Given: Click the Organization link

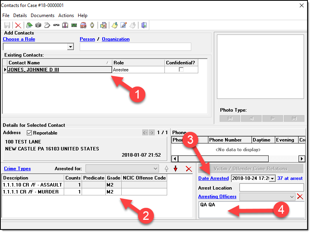Looking at the screenshot, I should pyautogui.click(x=115, y=39).
